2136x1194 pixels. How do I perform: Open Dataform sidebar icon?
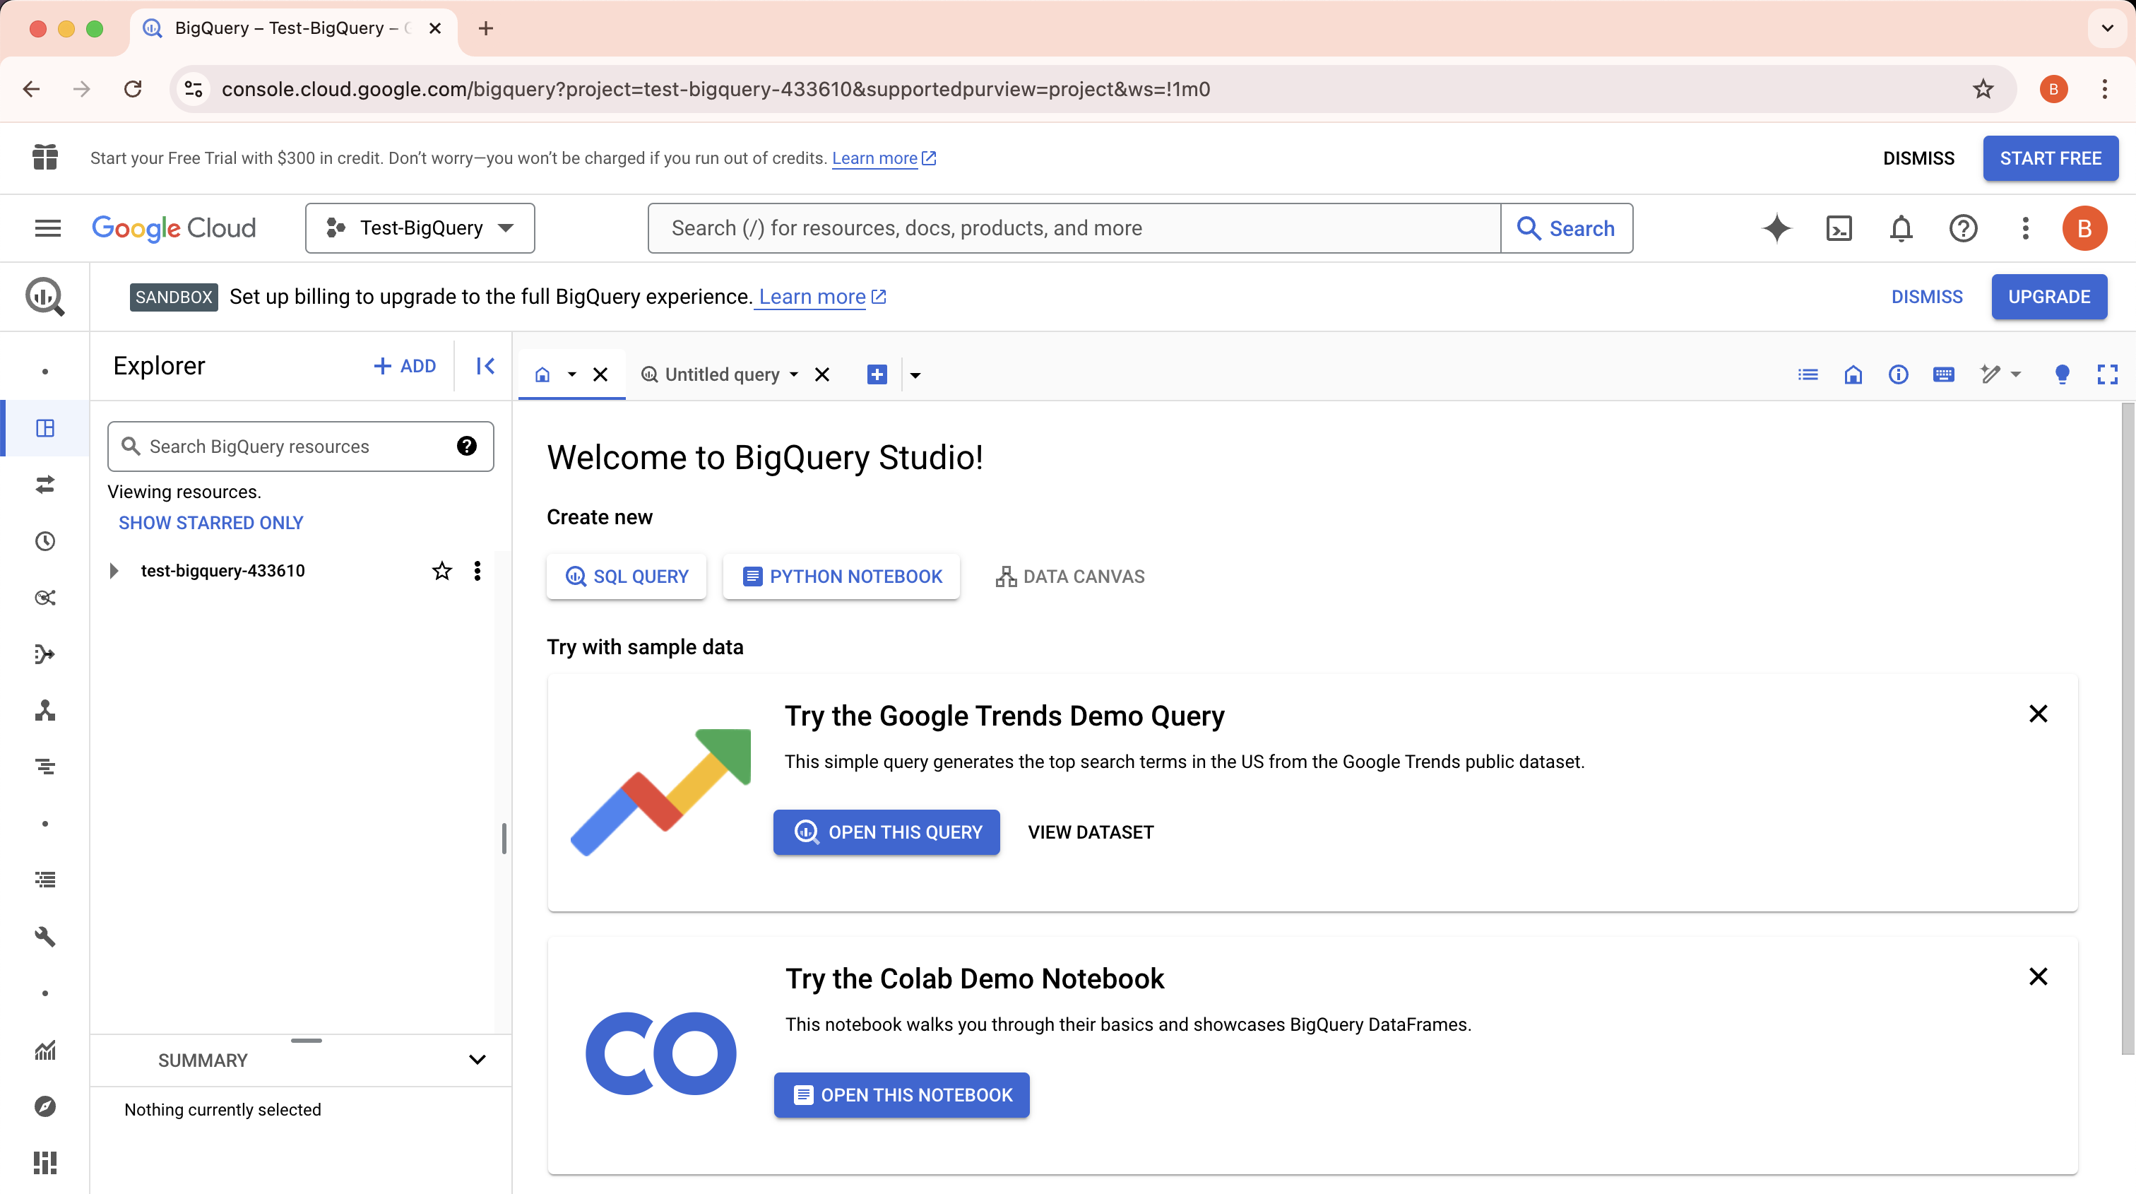tap(44, 654)
